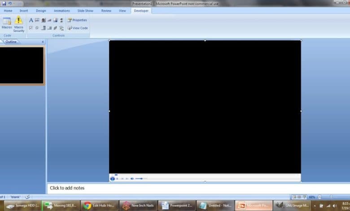Show hidden system tray icons

[315, 206]
